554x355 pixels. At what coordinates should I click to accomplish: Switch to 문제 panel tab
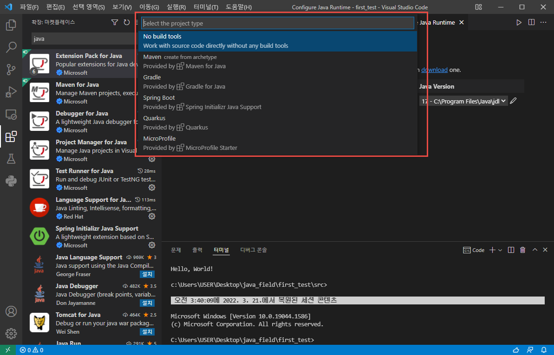point(176,250)
